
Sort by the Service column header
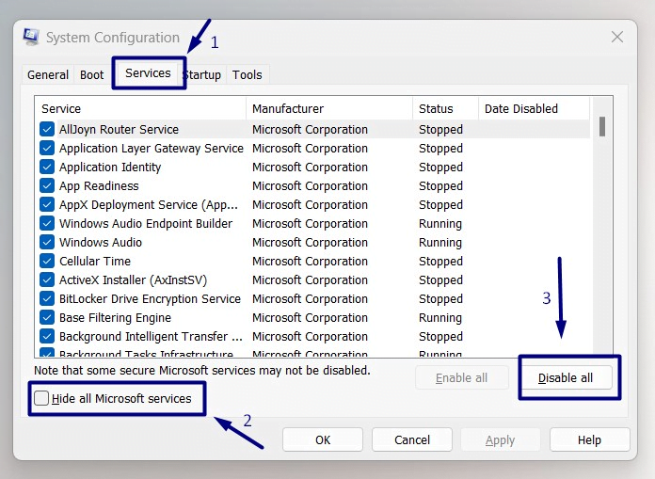tap(140, 109)
